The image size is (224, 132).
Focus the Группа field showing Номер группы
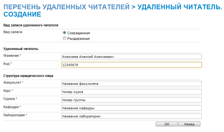point(131,100)
